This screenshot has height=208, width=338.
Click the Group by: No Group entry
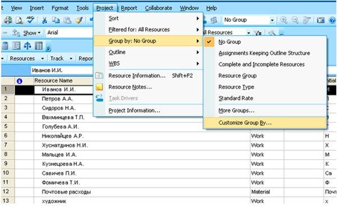tap(148, 41)
